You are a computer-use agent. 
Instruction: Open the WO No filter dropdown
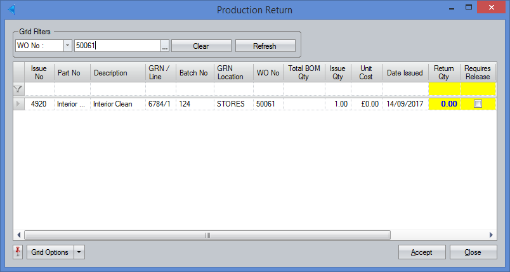tap(67, 46)
